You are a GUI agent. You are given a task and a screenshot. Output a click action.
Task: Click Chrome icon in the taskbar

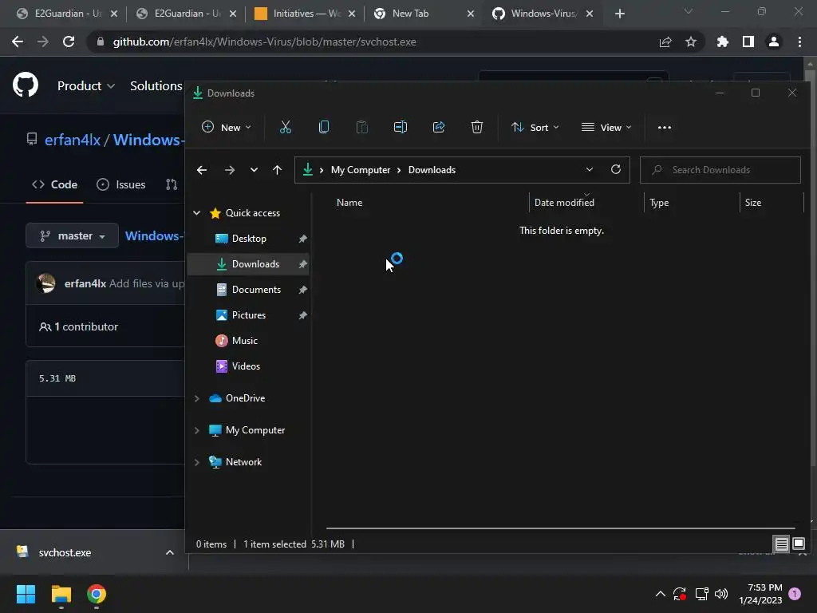pyautogui.click(x=97, y=594)
